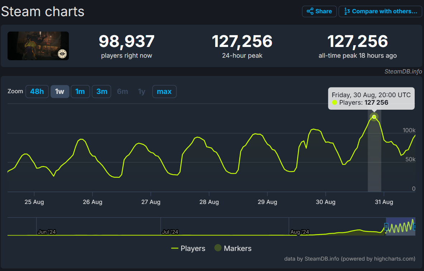Toggle the Players legend series
Screen dimensions: 424x271
point(188,248)
